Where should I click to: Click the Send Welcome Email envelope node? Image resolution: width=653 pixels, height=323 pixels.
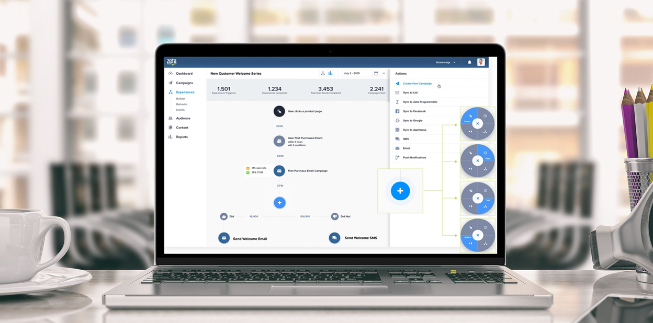click(224, 238)
